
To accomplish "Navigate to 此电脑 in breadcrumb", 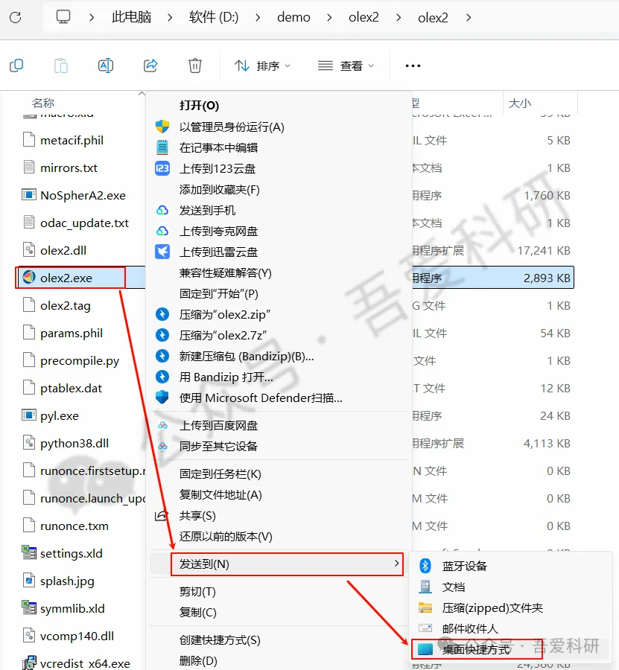I will pos(131,17).
